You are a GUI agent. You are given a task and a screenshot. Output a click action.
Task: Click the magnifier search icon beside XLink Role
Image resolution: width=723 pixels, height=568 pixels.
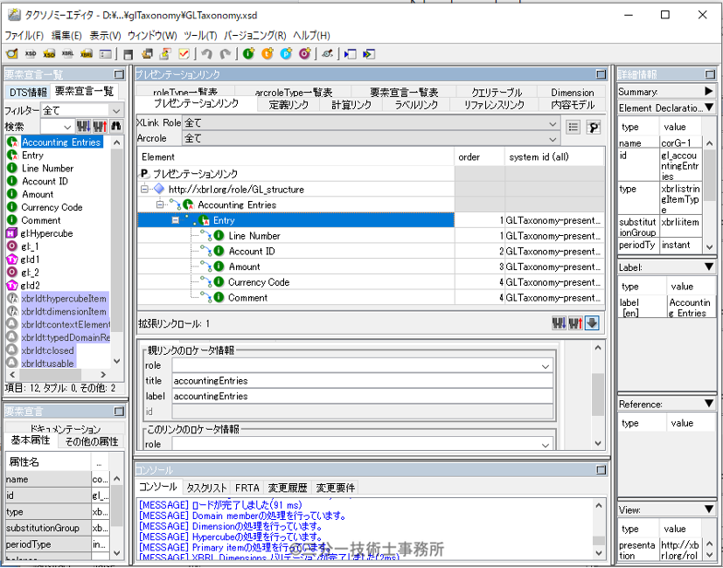[594, 128]
